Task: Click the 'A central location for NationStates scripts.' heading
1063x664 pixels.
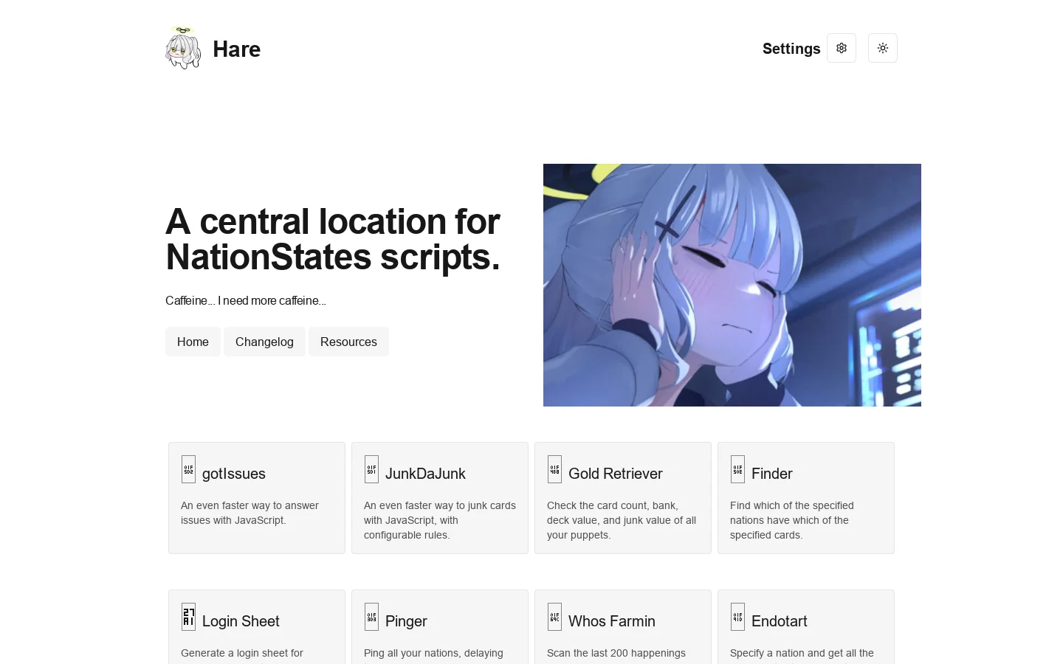Action: point(333,239)
